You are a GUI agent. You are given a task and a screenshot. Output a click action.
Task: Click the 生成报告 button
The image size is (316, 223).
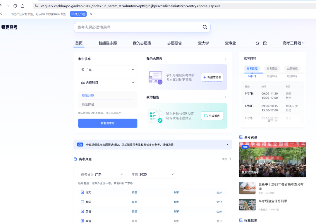click(212, 116)
